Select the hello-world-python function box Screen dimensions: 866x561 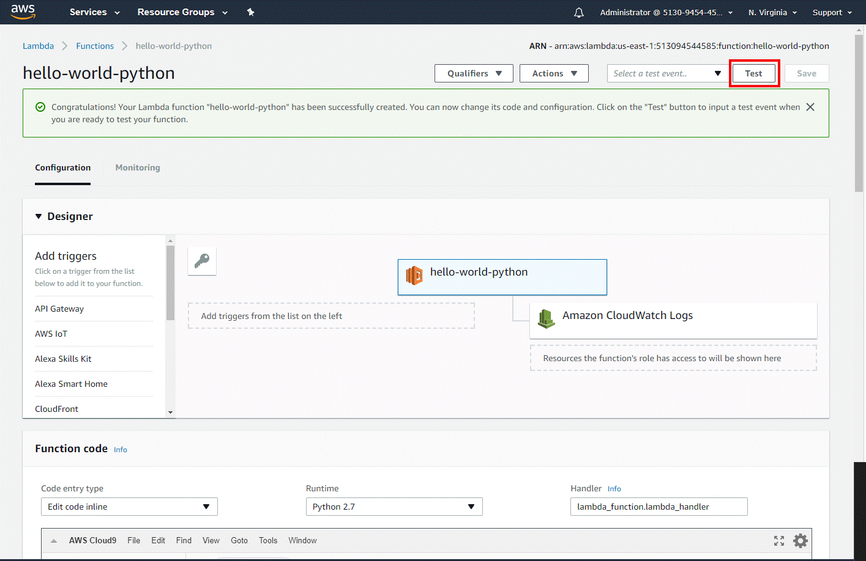tap(502, 277)
